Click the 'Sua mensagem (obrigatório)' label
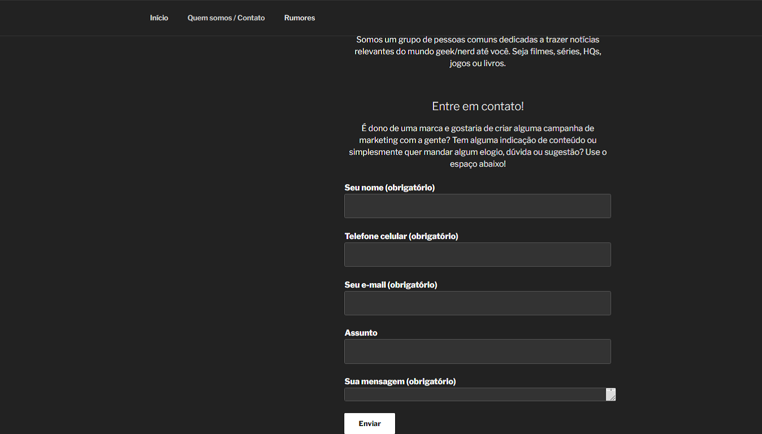762x434 pixels. 400,381
